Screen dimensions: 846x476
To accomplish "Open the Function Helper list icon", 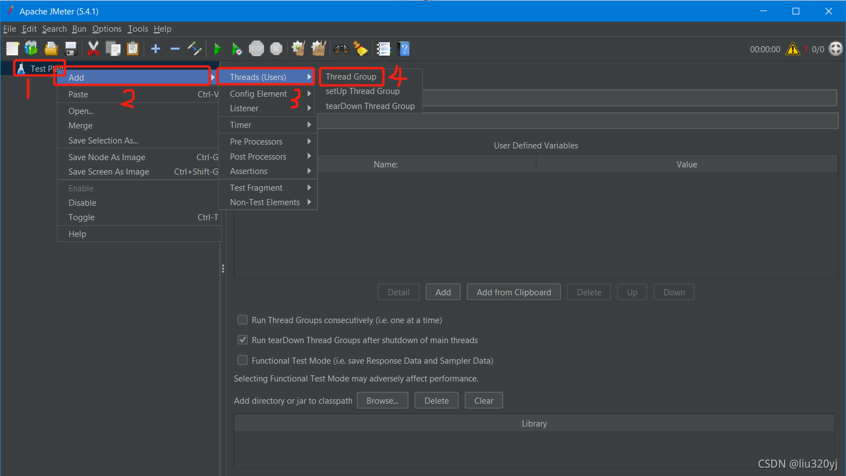I will (x=384, y=49).
